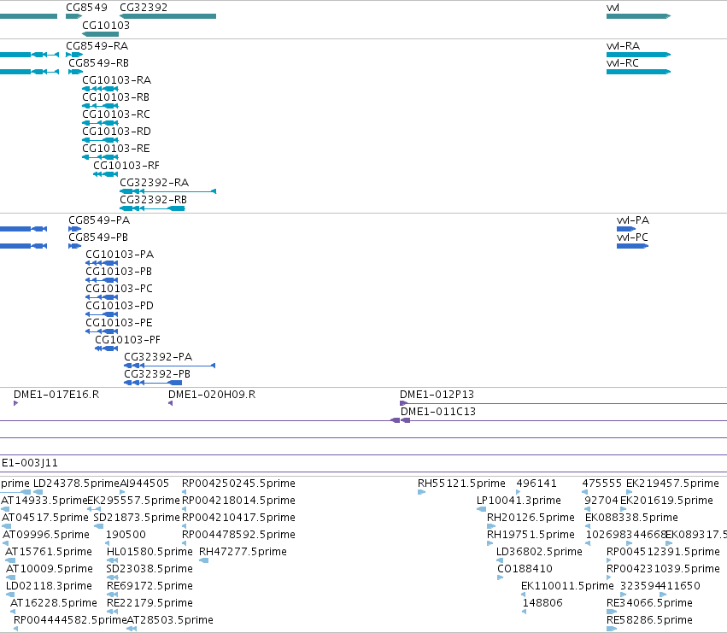Click EST EK295557.5prime

tap(133, 501)
